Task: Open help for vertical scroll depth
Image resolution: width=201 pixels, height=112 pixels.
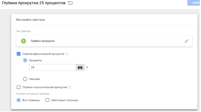Action: [67, 54]
